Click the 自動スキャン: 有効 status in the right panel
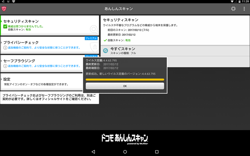This screenshot has width=250, height=156. 117,40
